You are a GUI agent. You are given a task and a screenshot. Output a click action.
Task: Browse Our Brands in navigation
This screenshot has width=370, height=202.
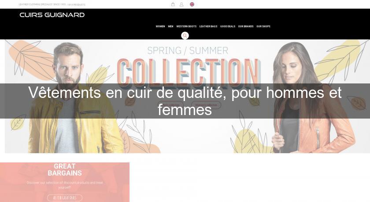246,26
